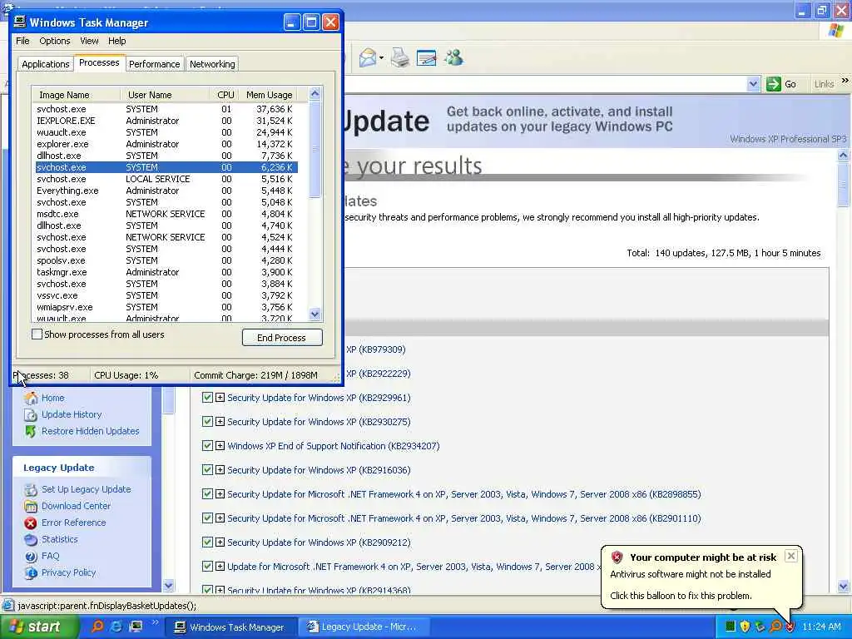852x639 pixels.
Task: Click the process list scroll down arrow
Action: click(315, 314)
